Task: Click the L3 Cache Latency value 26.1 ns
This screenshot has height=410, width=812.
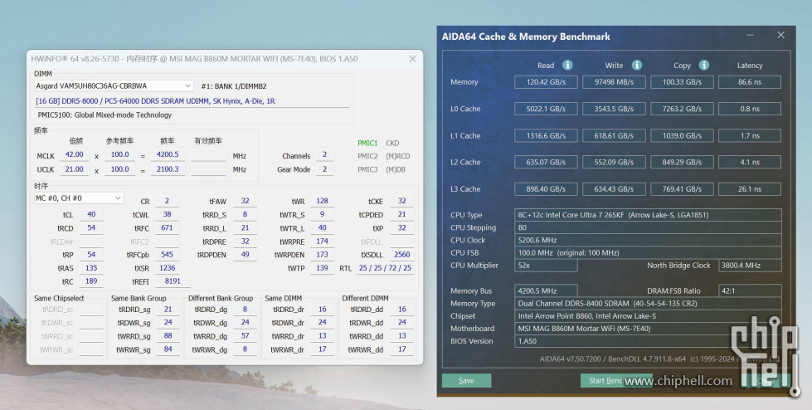Action: pos(749,189)
